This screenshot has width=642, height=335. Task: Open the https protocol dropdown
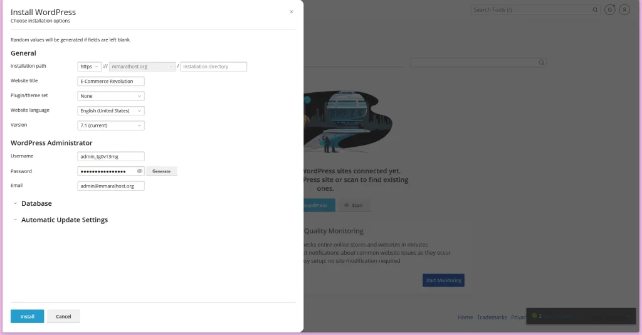pyautogui.click(x=89, y=66)
